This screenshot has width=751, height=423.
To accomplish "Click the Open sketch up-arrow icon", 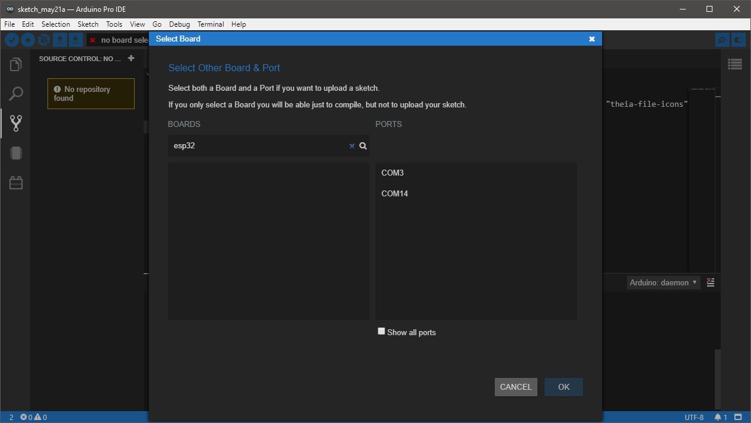I will (x=60, y=40).
